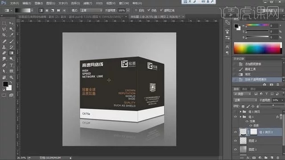Expand the 组 1 拷贝 group
285x160 pixels.
pos(240,112)
